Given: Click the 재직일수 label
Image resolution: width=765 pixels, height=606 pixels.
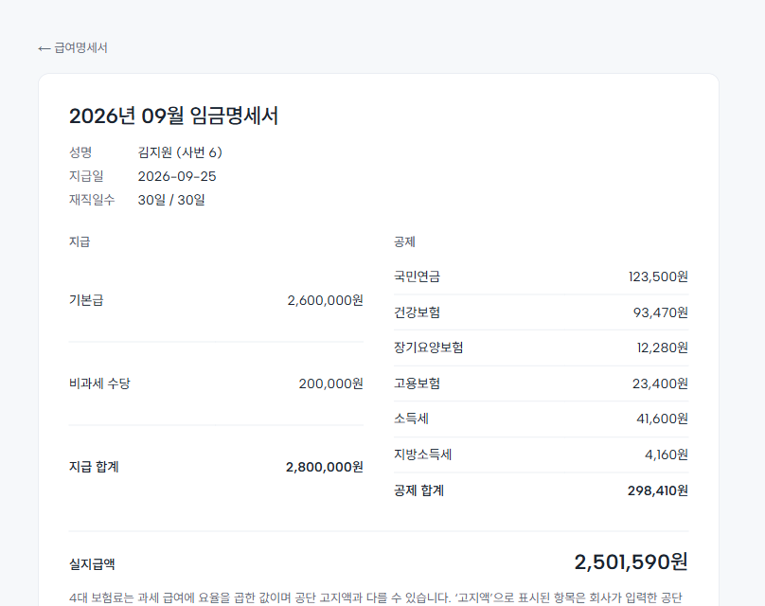Looking at the screenshot, I should point(92,200).
